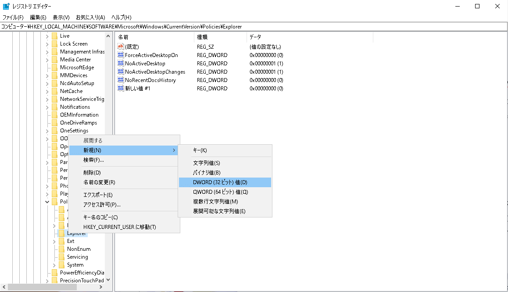Click the ab icon beside (既定)
Screen dimensions: 508x292
(120, 46)
